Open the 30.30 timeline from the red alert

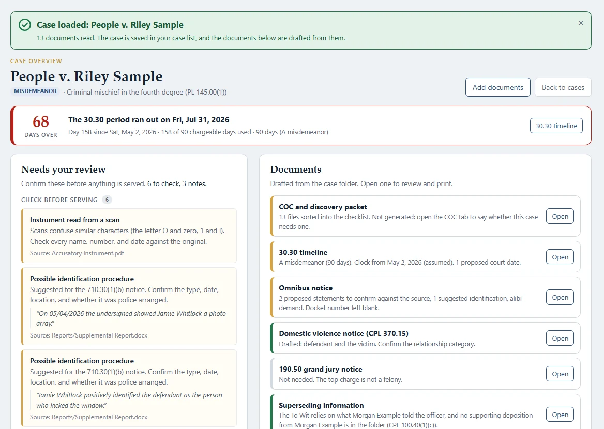(556, 126)
